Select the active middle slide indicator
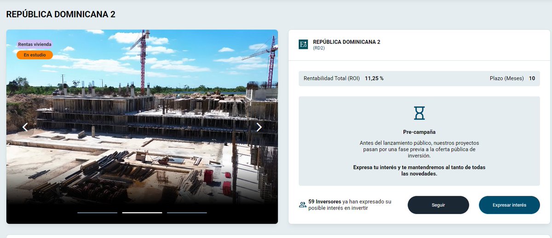This screenshot has width=552, height=238. (142, 213)
